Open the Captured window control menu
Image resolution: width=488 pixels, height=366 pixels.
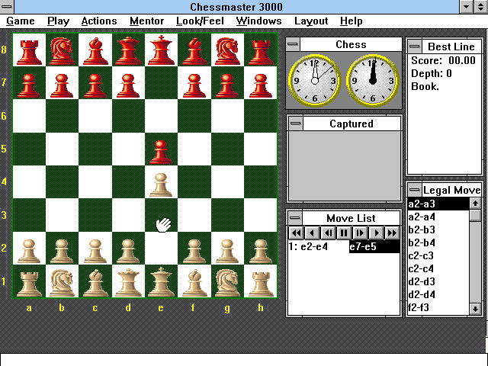click(295, 124)
